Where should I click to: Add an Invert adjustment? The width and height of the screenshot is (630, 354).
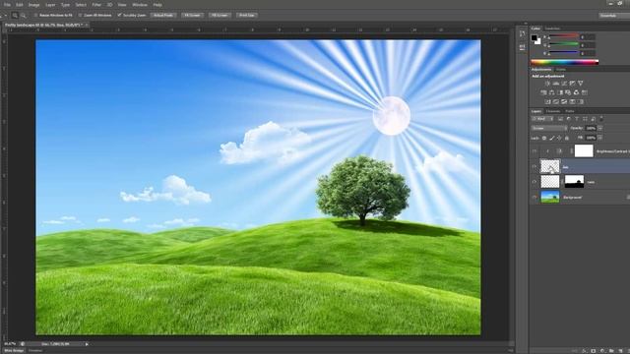click(x=547, y=101)
